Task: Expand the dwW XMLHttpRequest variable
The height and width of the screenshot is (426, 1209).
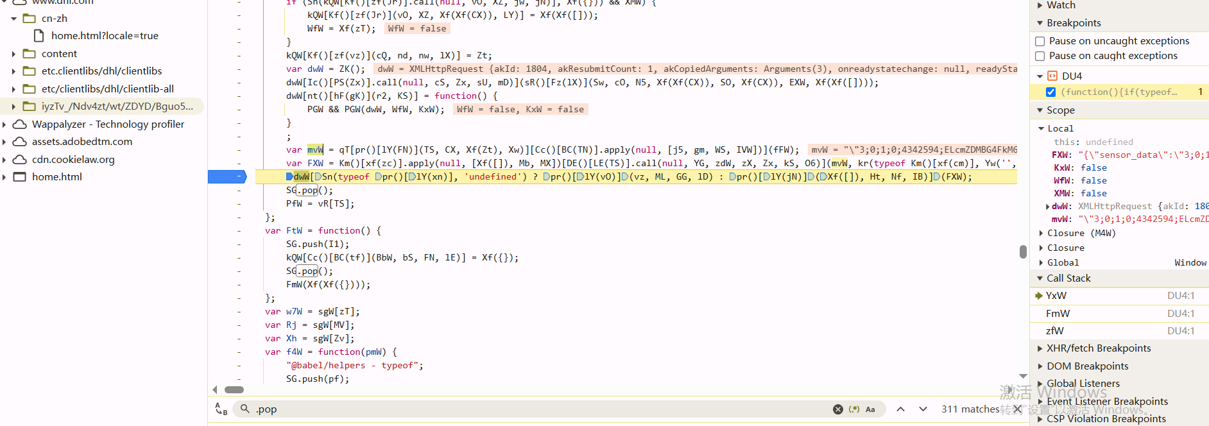Action: (1048, 207)
